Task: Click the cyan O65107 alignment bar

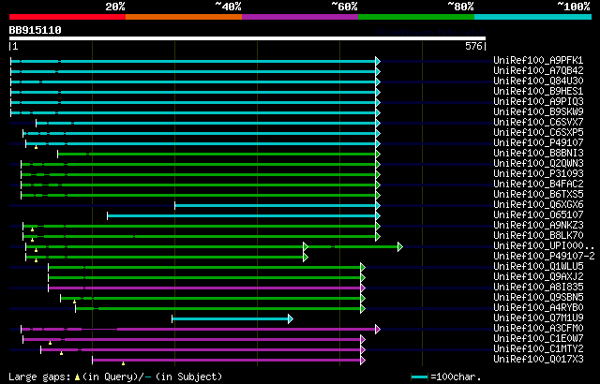Action: 241,216
